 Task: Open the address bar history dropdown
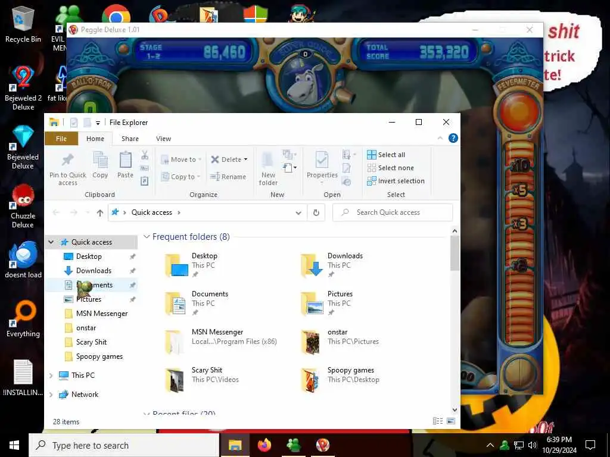(x=298, y=212)
